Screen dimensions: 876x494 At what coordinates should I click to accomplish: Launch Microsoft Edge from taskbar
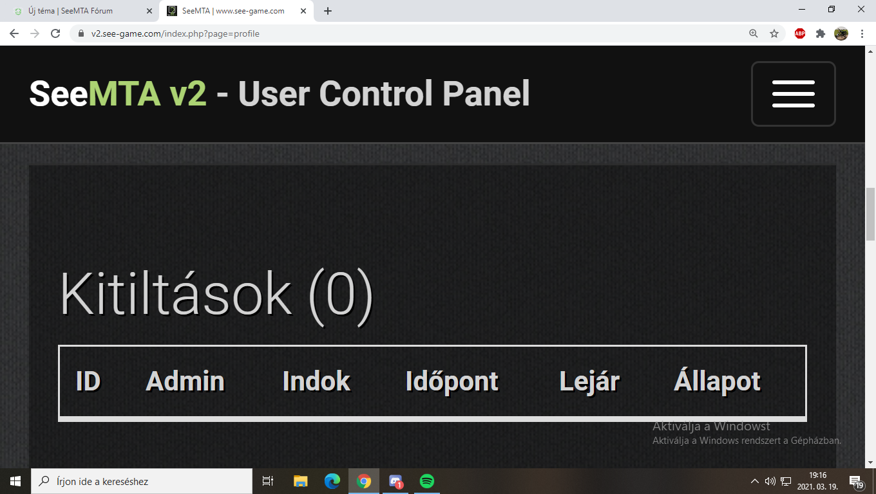[x=332, y=480]
